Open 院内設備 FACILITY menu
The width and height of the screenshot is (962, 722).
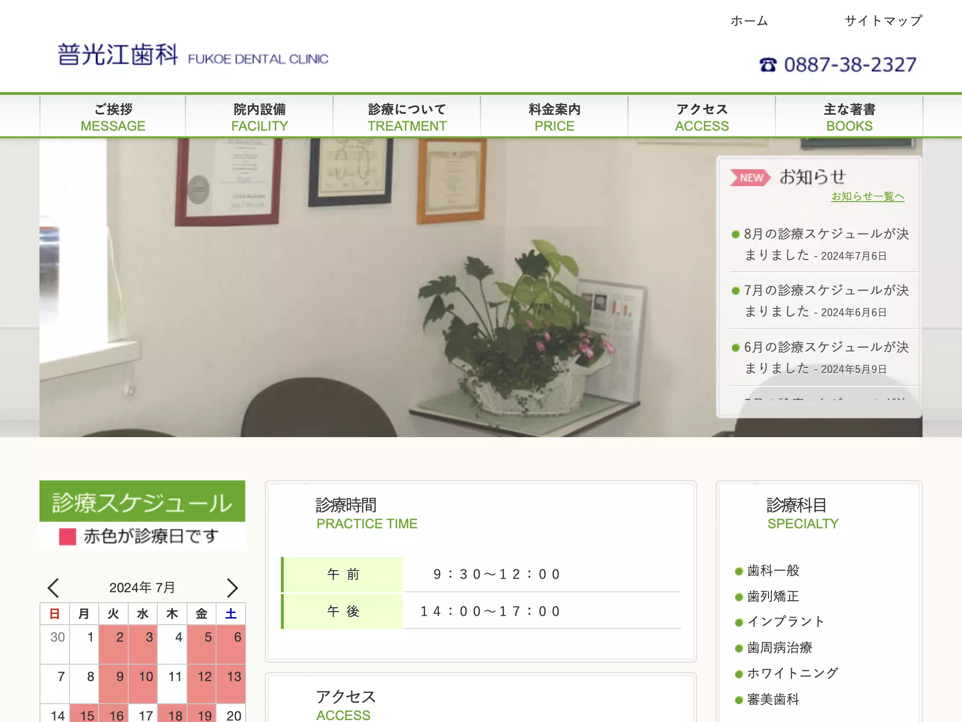coord(259,117)
